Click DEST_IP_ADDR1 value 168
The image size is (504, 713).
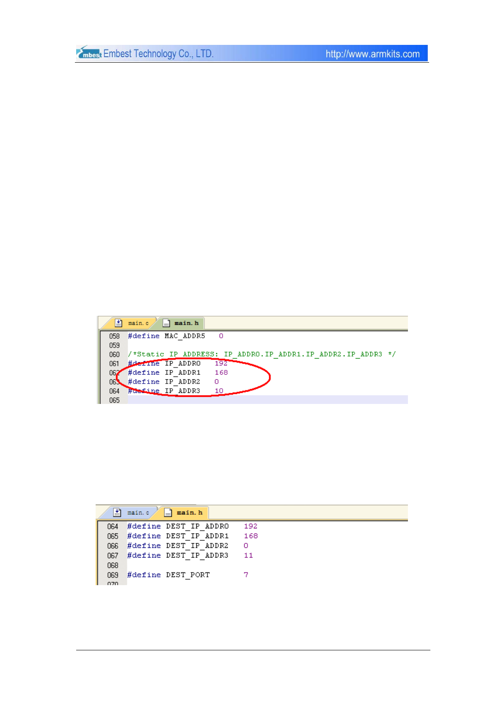point(251,536)
